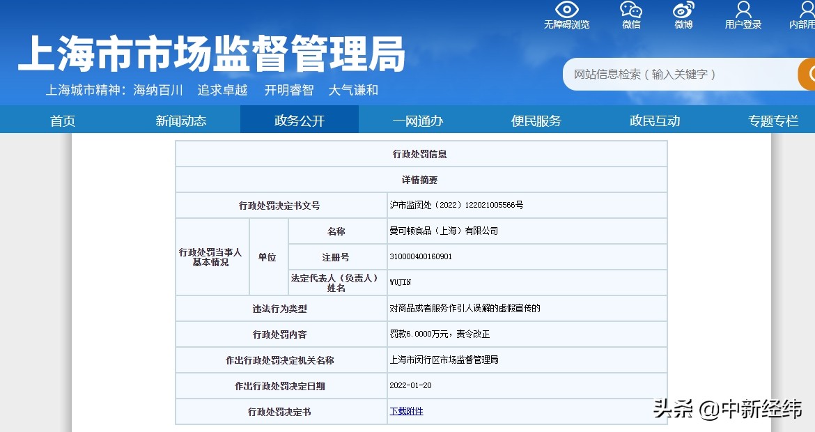Click the slogan text 追求卓越

point(222,90)
